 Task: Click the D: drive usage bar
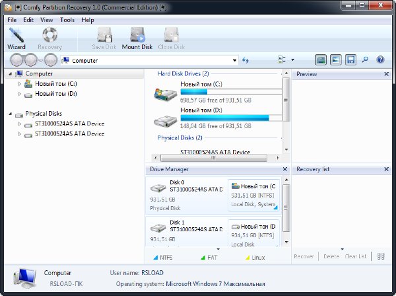coord(231,118)
